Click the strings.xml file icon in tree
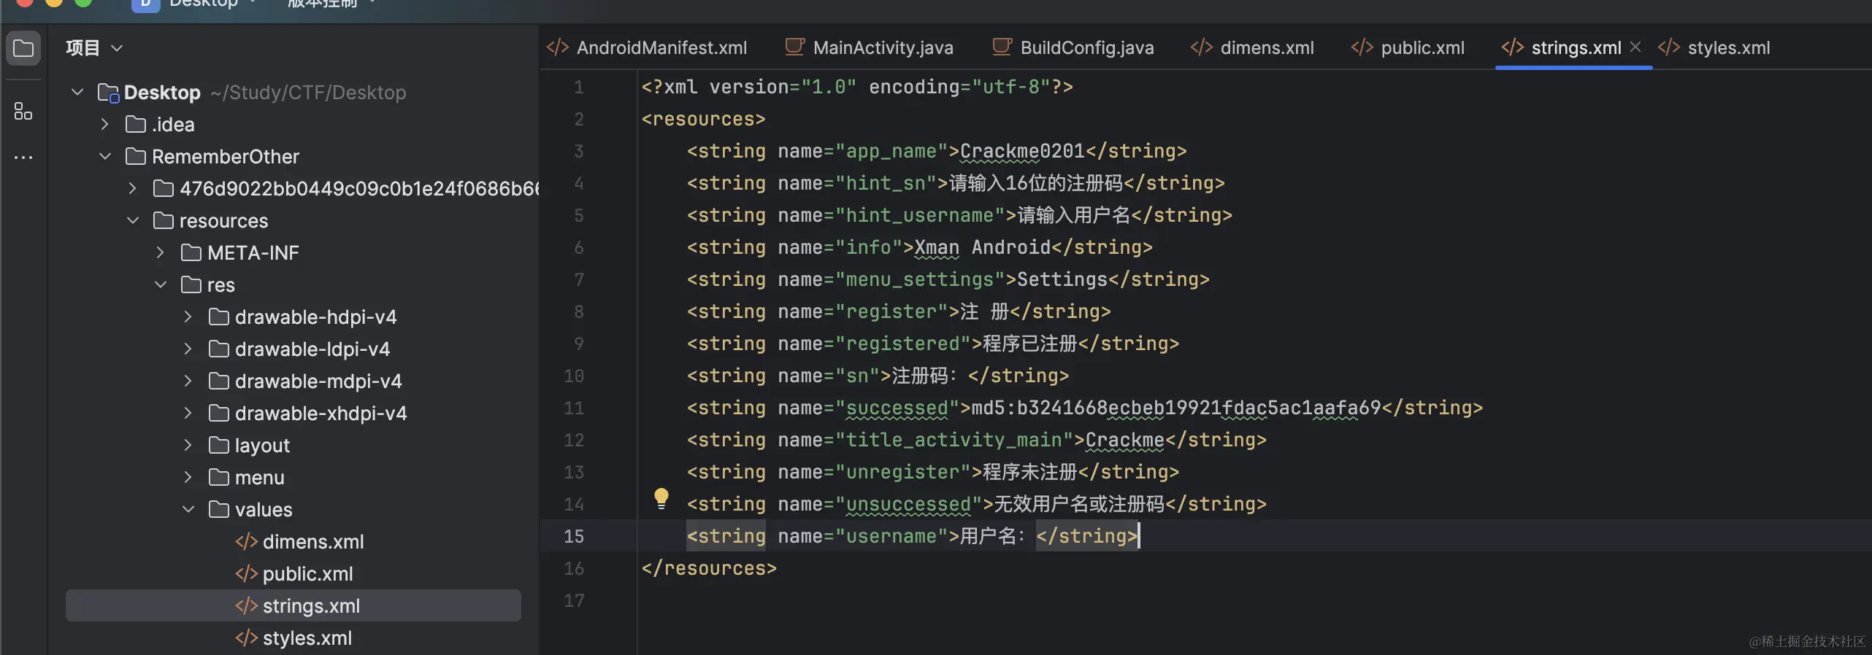Viewport: 1872px width, 655px height. tap(246, 606)
